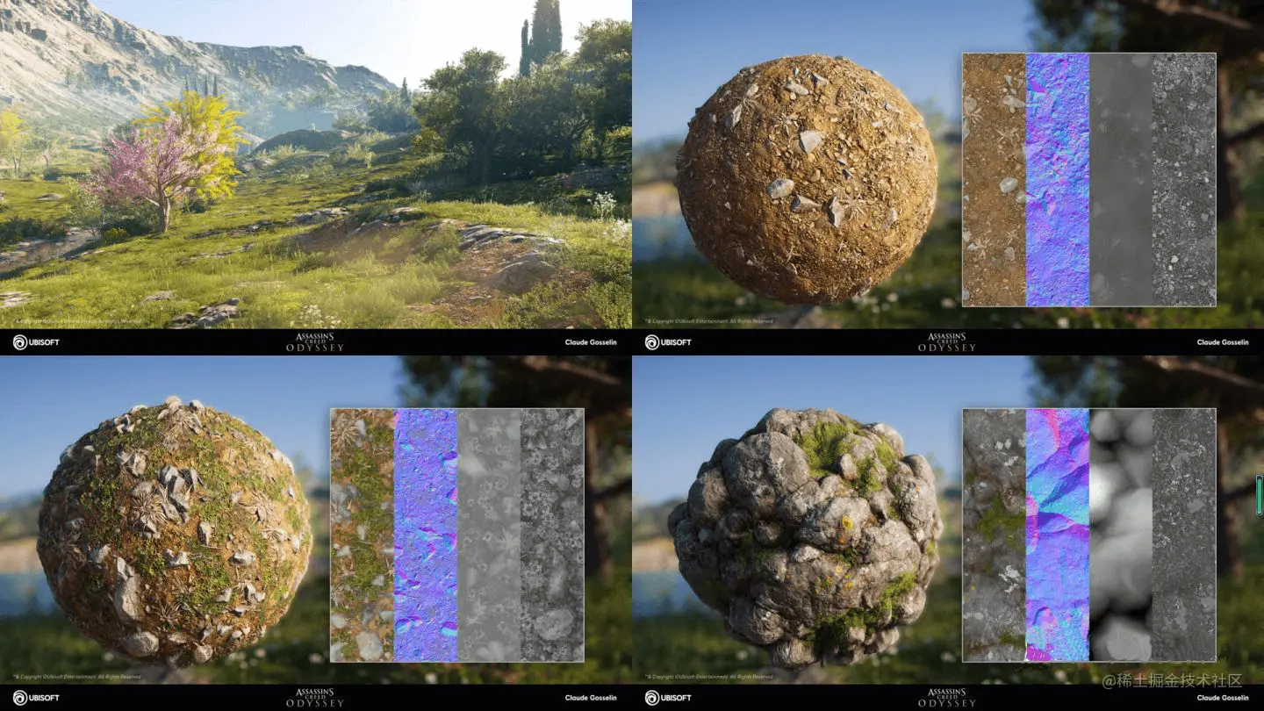1264x711 pixels.
Task: Click the copyright notice under the rock sphere
Action: pyautogui.click(x=709, y=677)
